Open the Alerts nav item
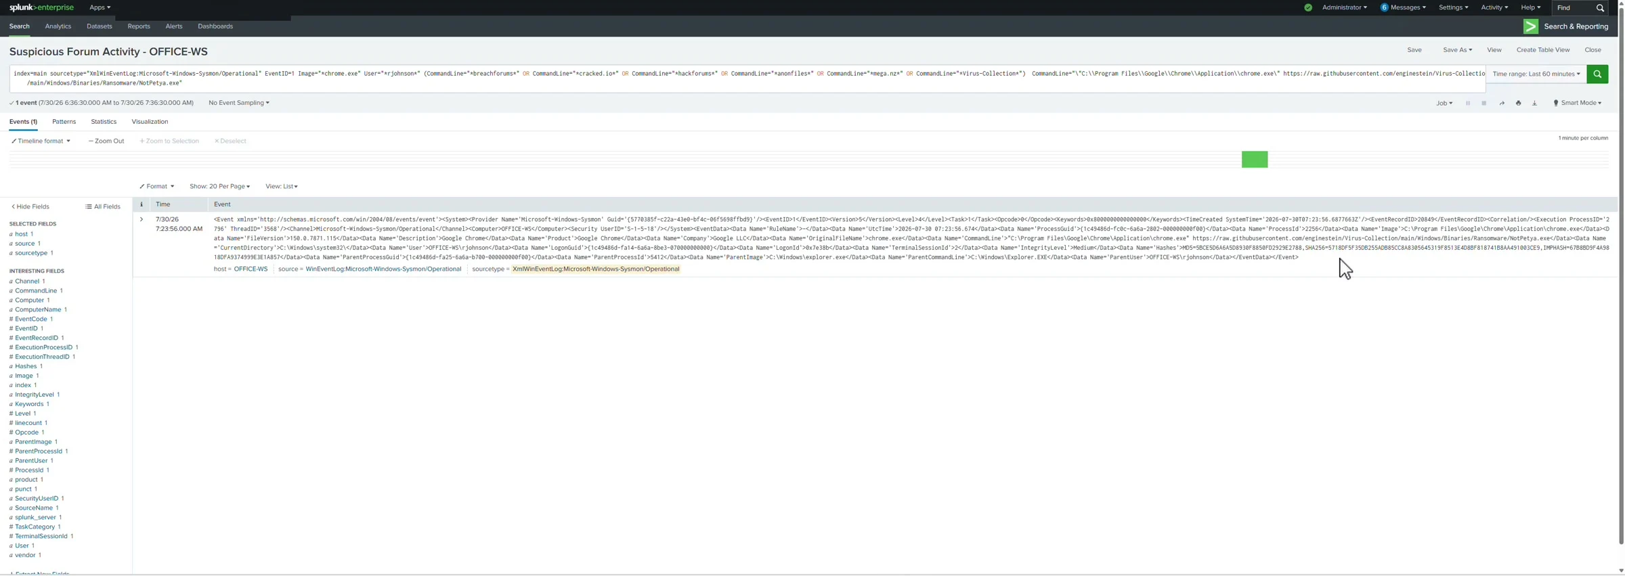 [174, 26]
